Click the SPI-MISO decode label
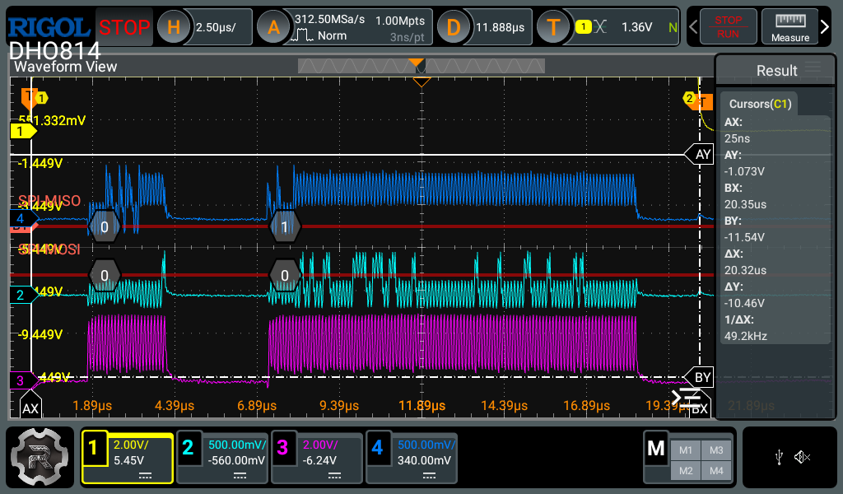 (x=49, y=201)
